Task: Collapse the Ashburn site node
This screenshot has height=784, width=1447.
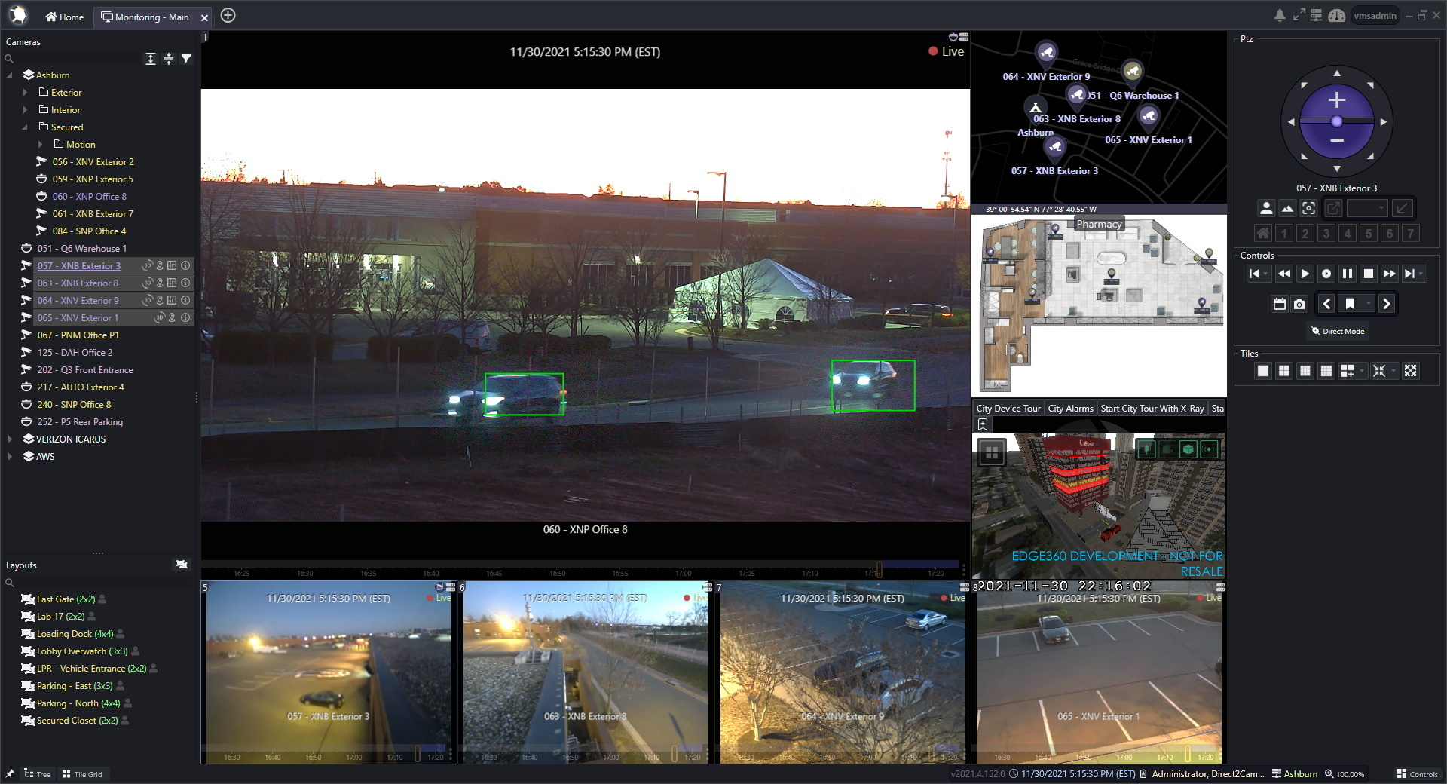Action: click(x=9, y=75)
